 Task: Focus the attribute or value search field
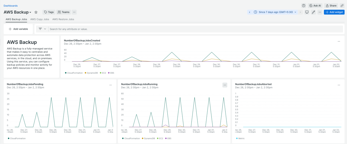click(x=195, y=29)
